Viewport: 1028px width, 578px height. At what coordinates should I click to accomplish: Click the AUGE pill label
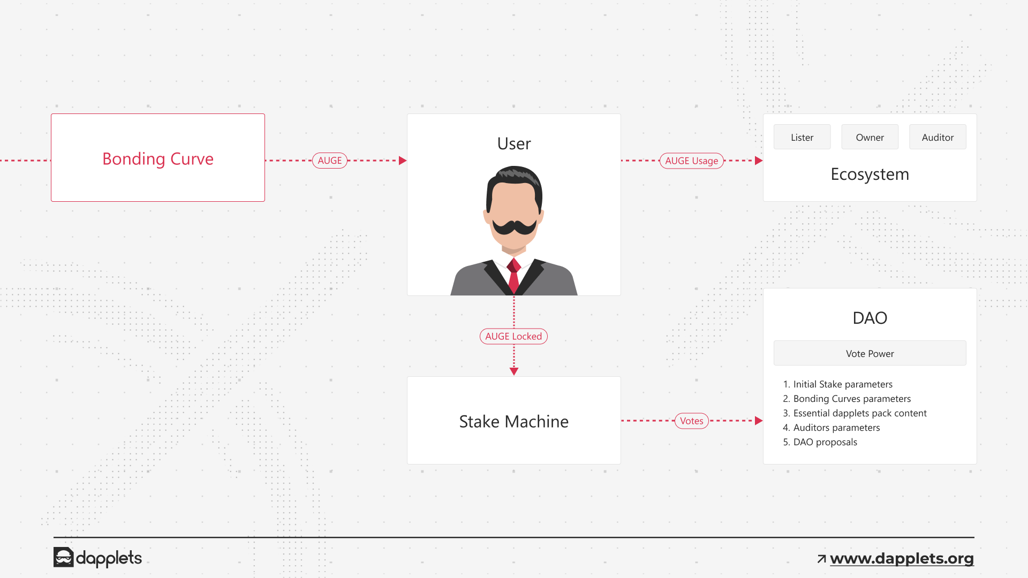click(330, 161)
